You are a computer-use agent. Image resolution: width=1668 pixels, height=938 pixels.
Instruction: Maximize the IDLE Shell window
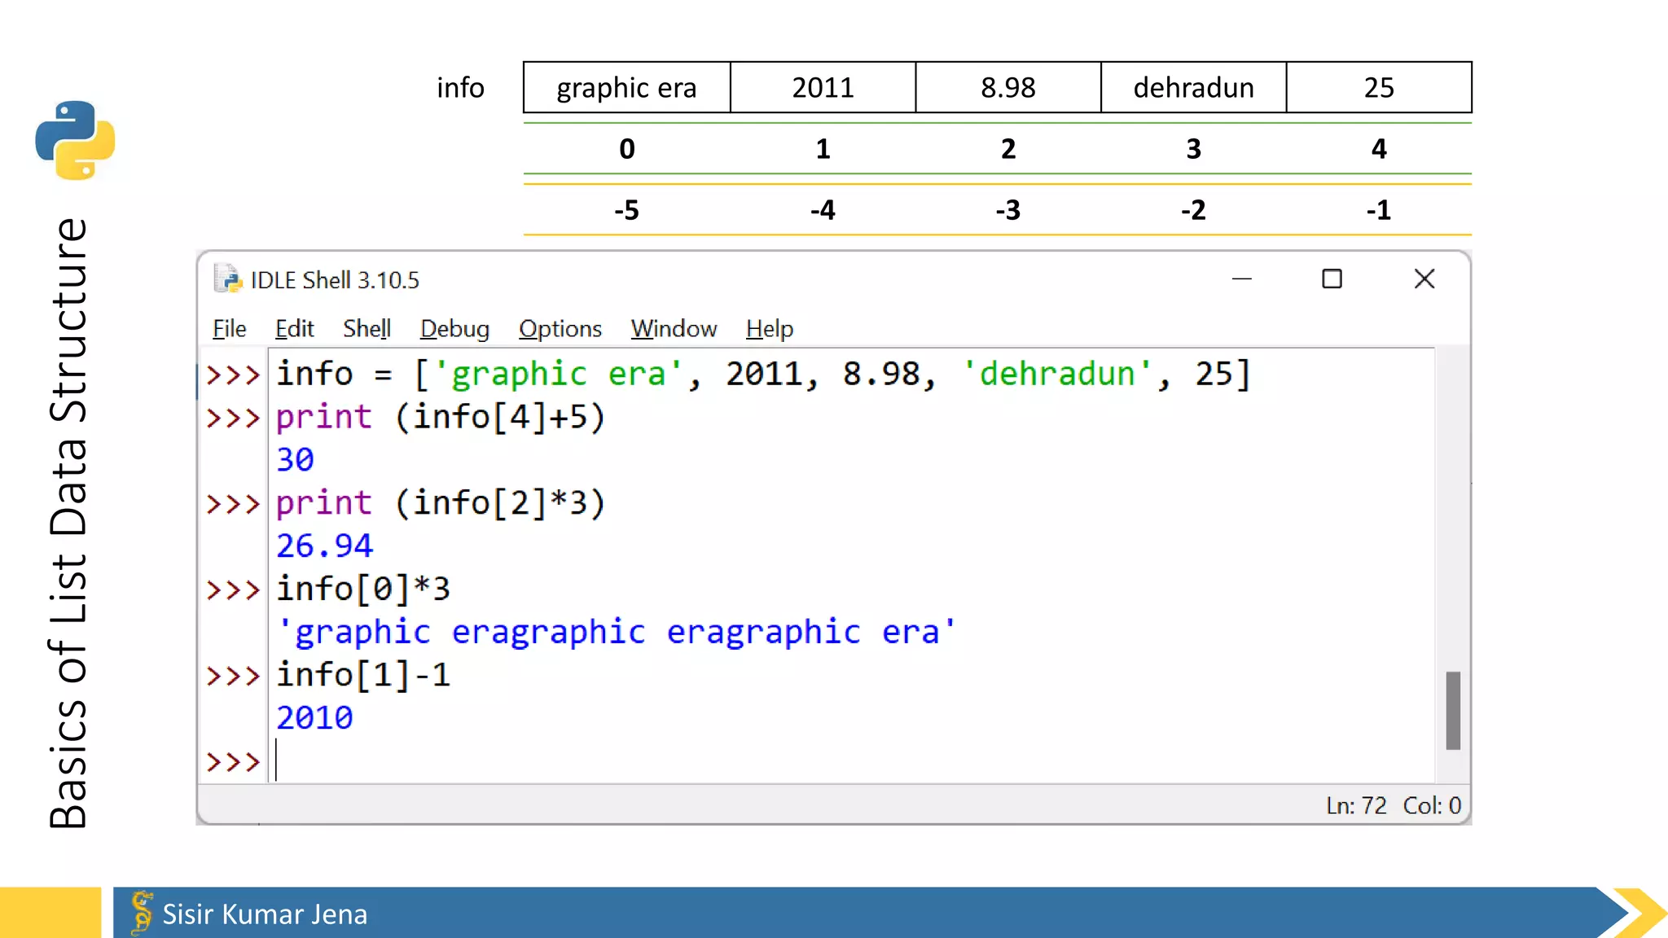[1332, 279]
